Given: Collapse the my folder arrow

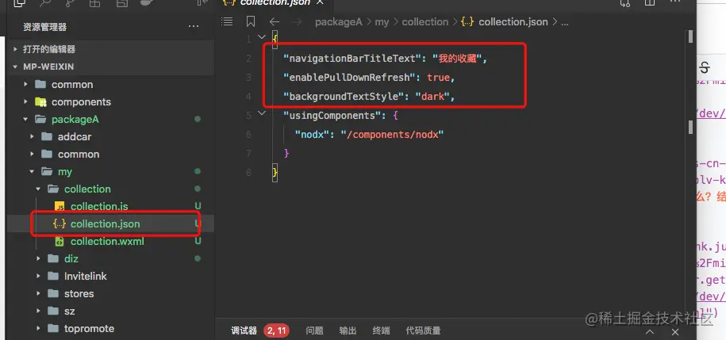Looking at the screenshot, I should tap(33, 172).
